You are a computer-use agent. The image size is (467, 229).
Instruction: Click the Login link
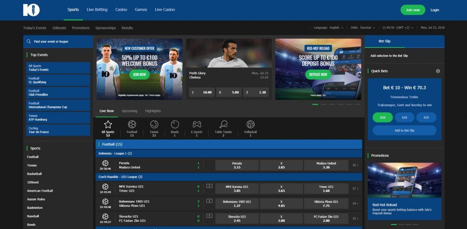[x=435, y=10]
